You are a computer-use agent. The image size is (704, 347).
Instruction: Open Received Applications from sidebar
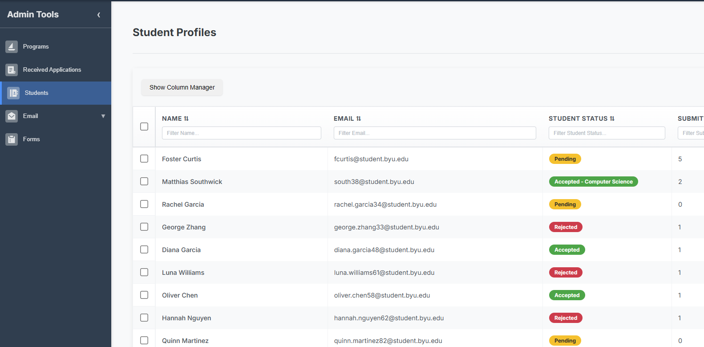pos(52,70)
